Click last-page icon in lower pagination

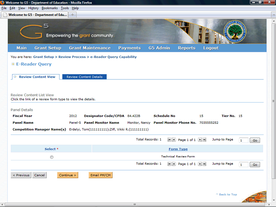pyautogui.click(x=204, y=164)
